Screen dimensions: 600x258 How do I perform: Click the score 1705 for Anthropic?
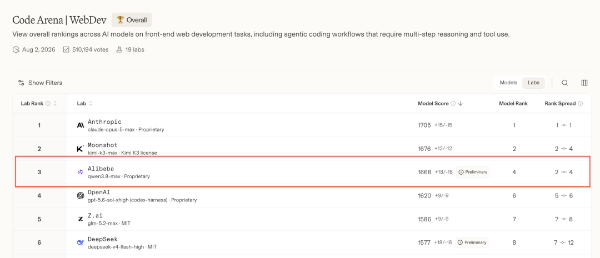tap(424, 125)
